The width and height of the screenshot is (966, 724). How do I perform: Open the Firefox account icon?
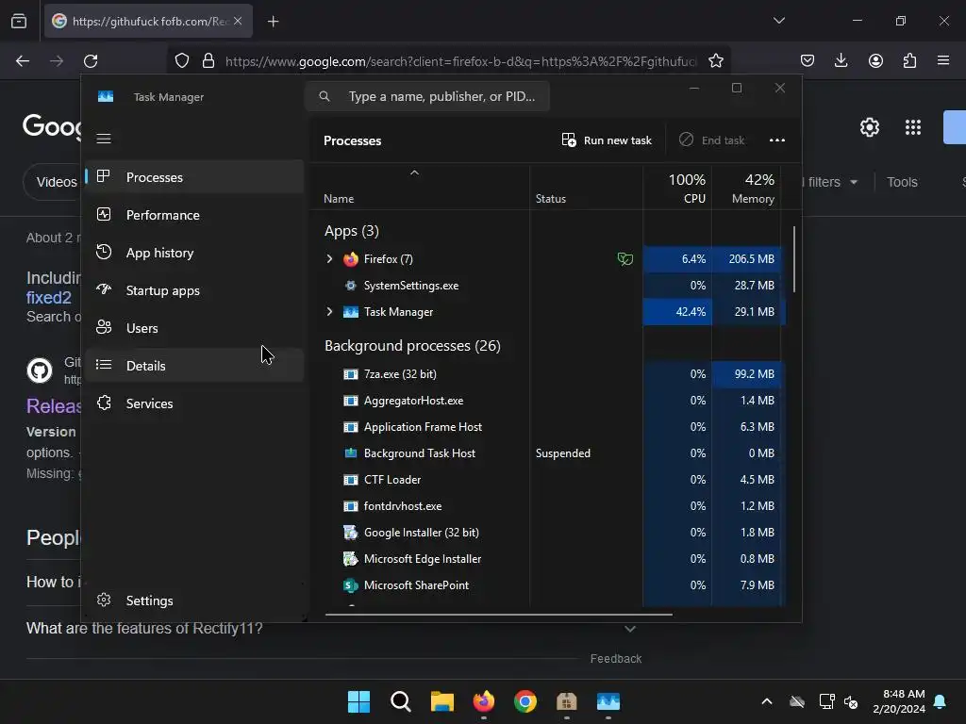(x=875, y=60)
